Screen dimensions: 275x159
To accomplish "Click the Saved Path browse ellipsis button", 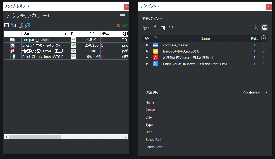I will click(265, 139).
